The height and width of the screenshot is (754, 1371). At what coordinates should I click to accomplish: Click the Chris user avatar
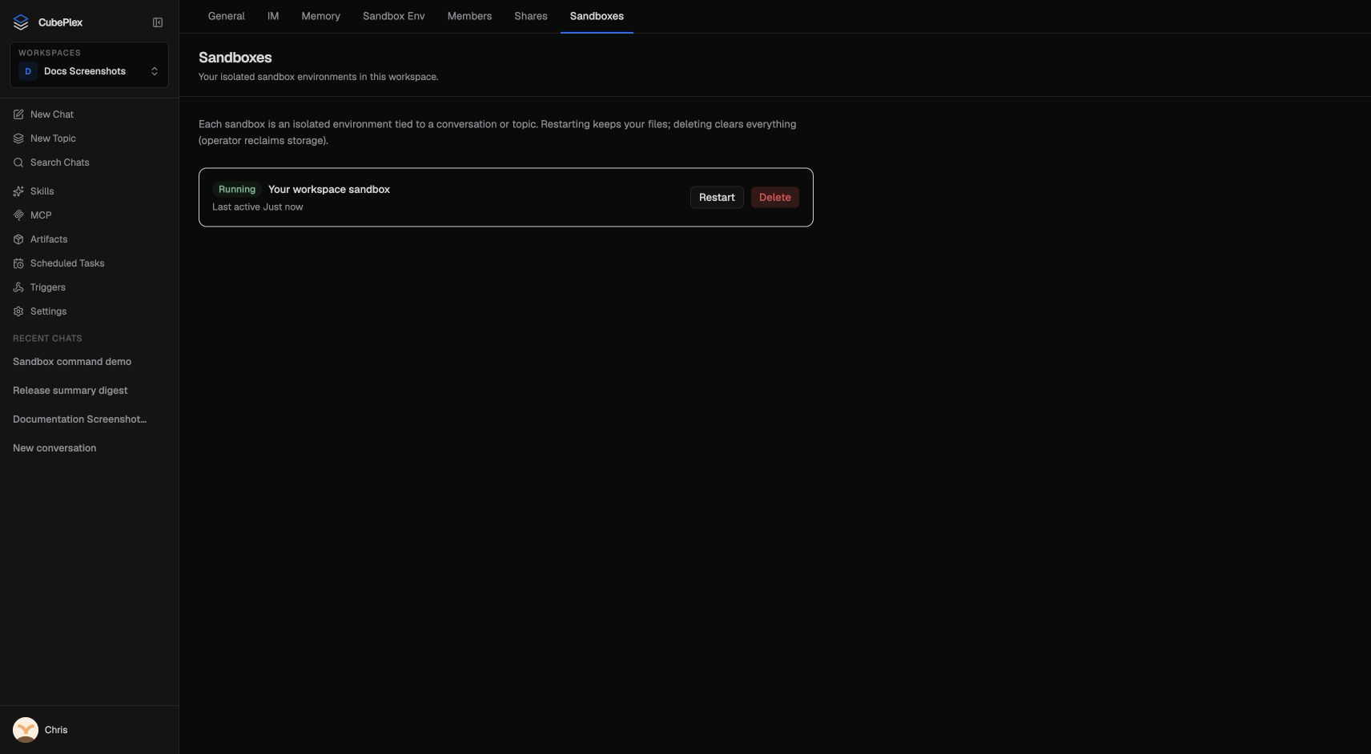[26, 730]
